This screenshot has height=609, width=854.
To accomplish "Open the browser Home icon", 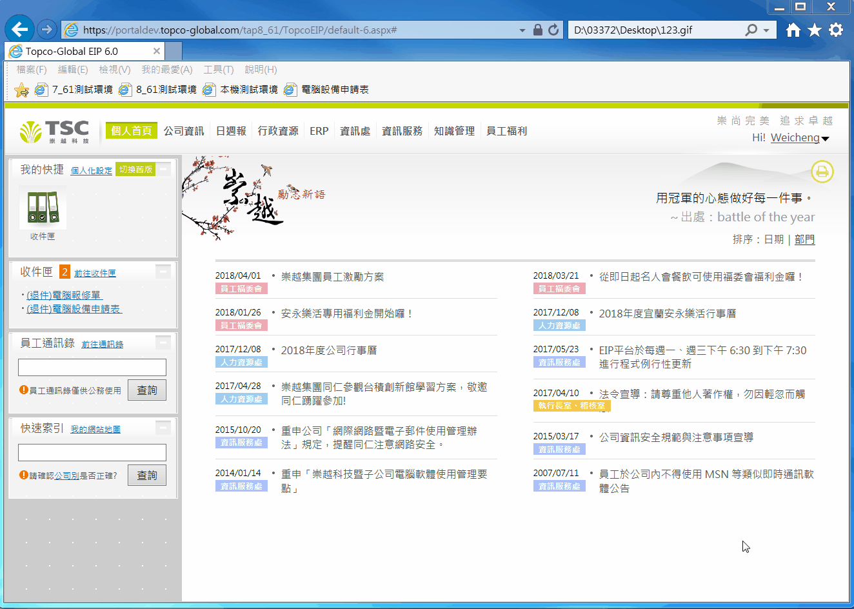I will coord(793,30).
